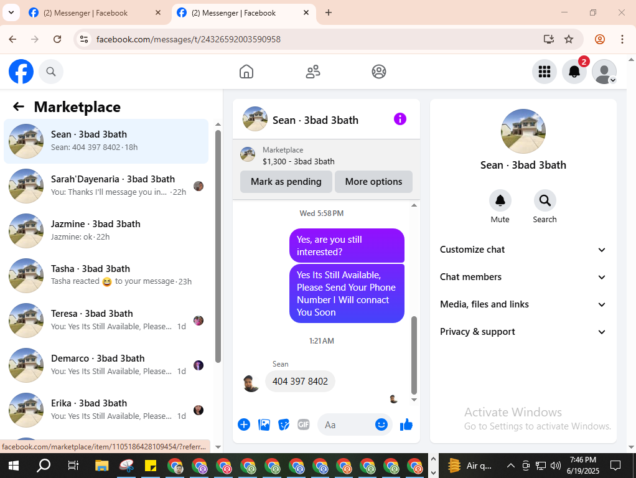Screen dimensions: 636x478
Task: Go back in browser history
Action: 12,39
